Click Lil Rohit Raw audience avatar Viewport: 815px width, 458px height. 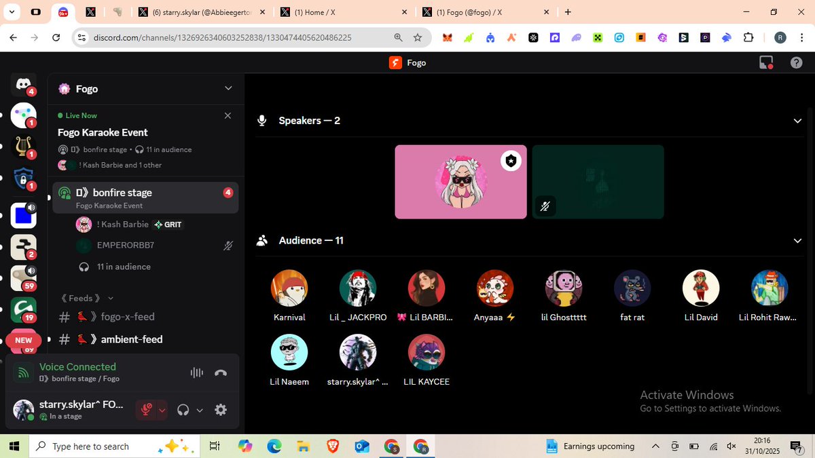click(x=769, y=288)
